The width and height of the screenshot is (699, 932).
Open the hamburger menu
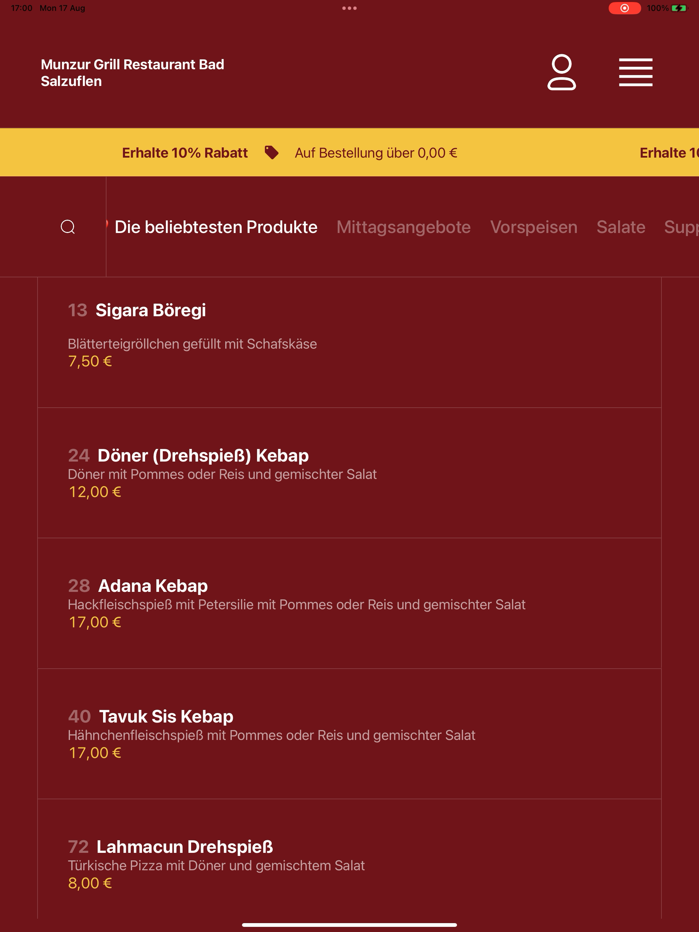coord(635,72)
